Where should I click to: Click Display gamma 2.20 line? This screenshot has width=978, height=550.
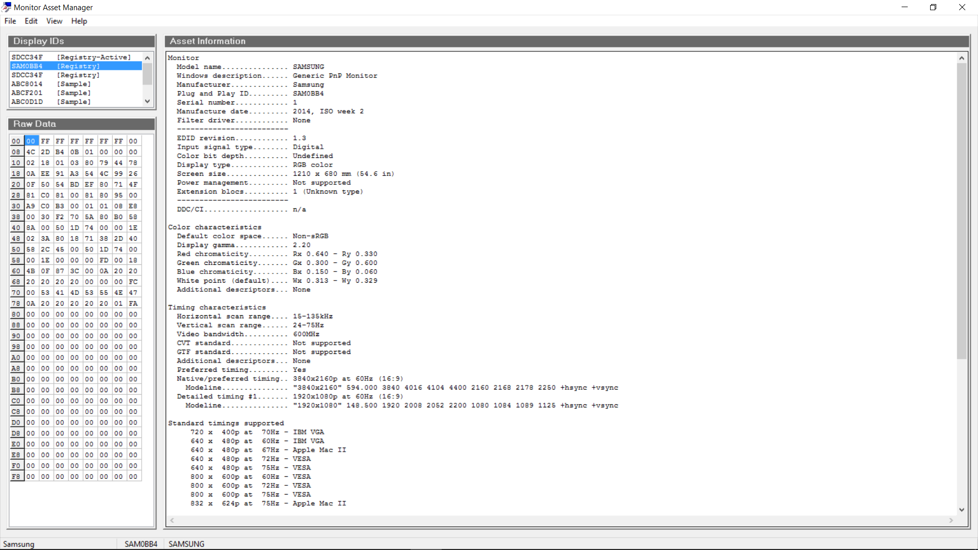click(x=243, y=245)
